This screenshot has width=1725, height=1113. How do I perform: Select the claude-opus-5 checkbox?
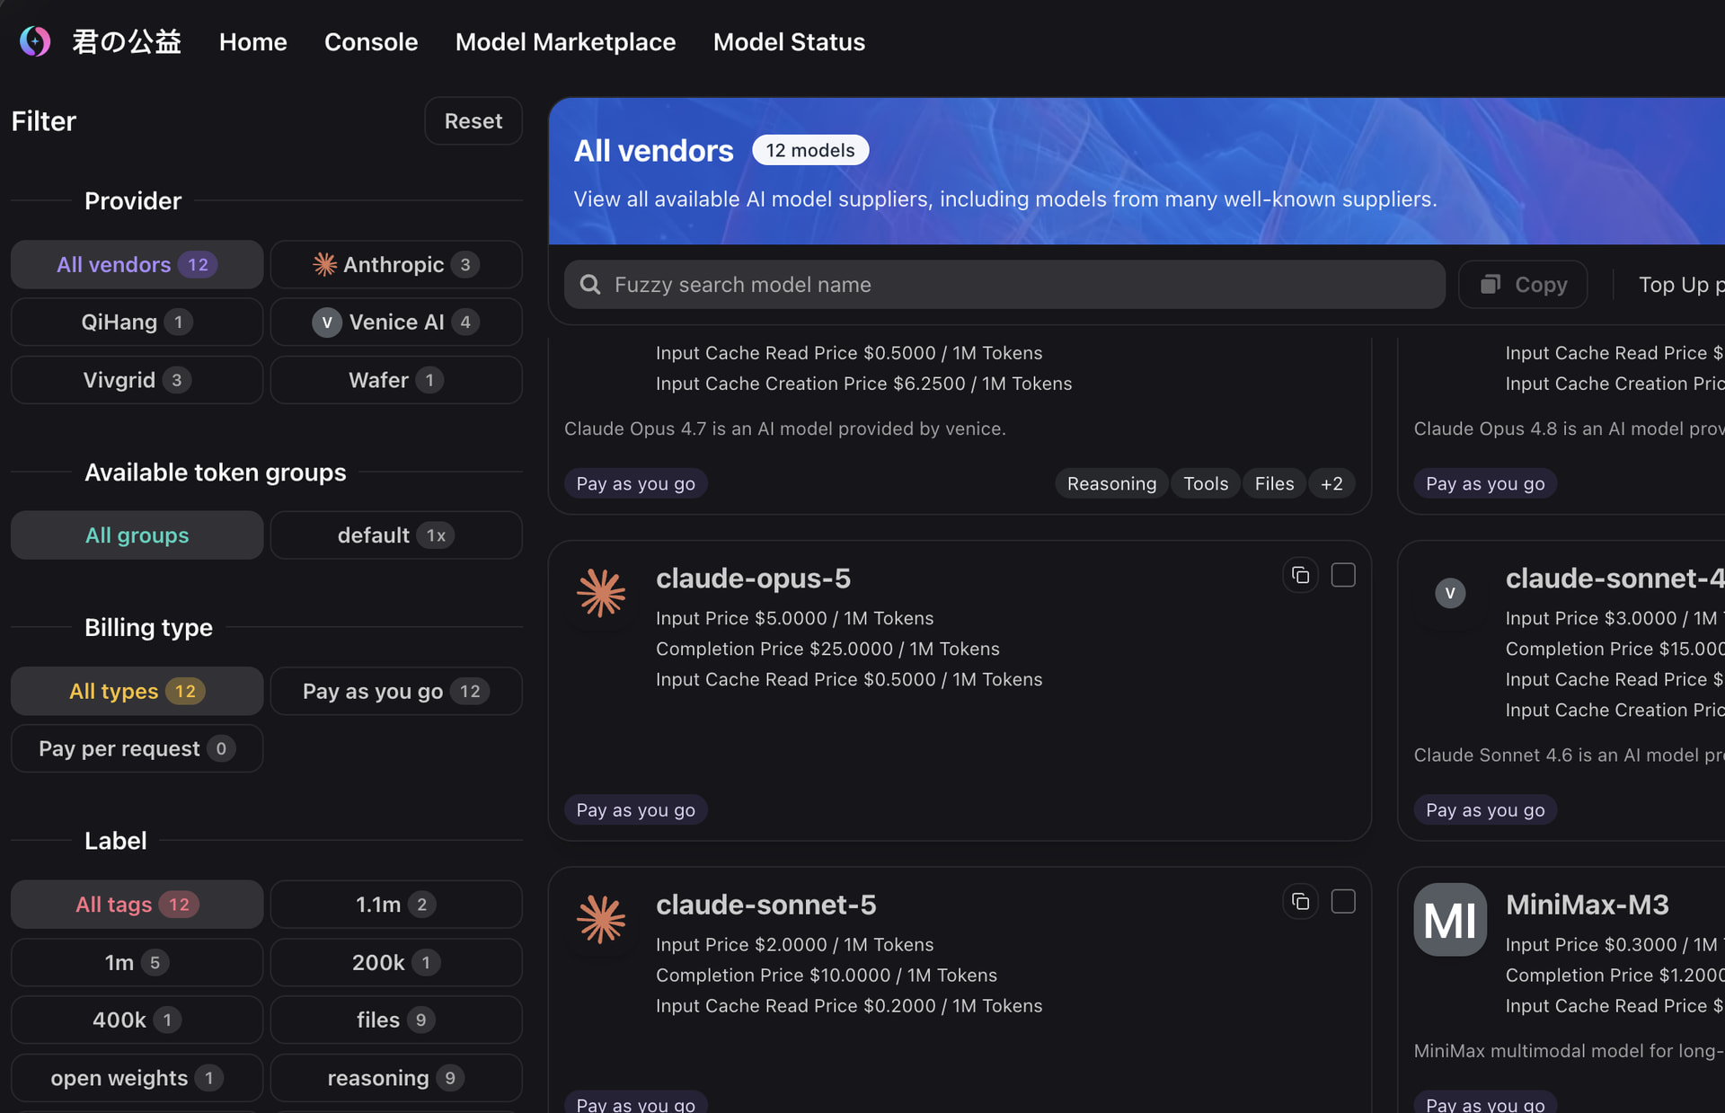pyautogui.click(x=1343, y=575)
